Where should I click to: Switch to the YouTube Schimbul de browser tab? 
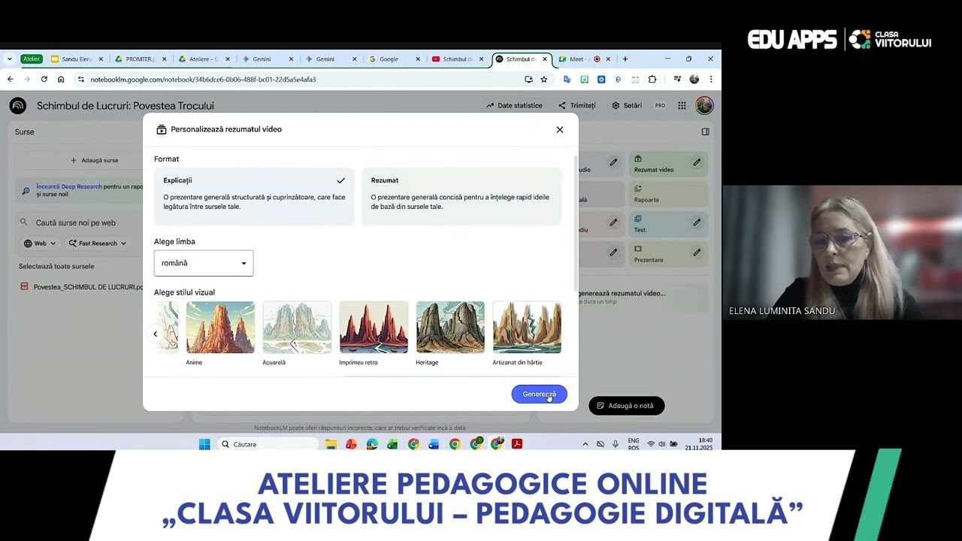point(457,59)
